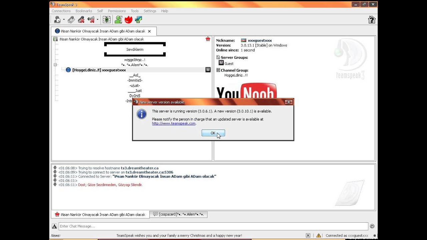Focus the Enter Chat Message field
427x240 pixels.
[213, 226]
